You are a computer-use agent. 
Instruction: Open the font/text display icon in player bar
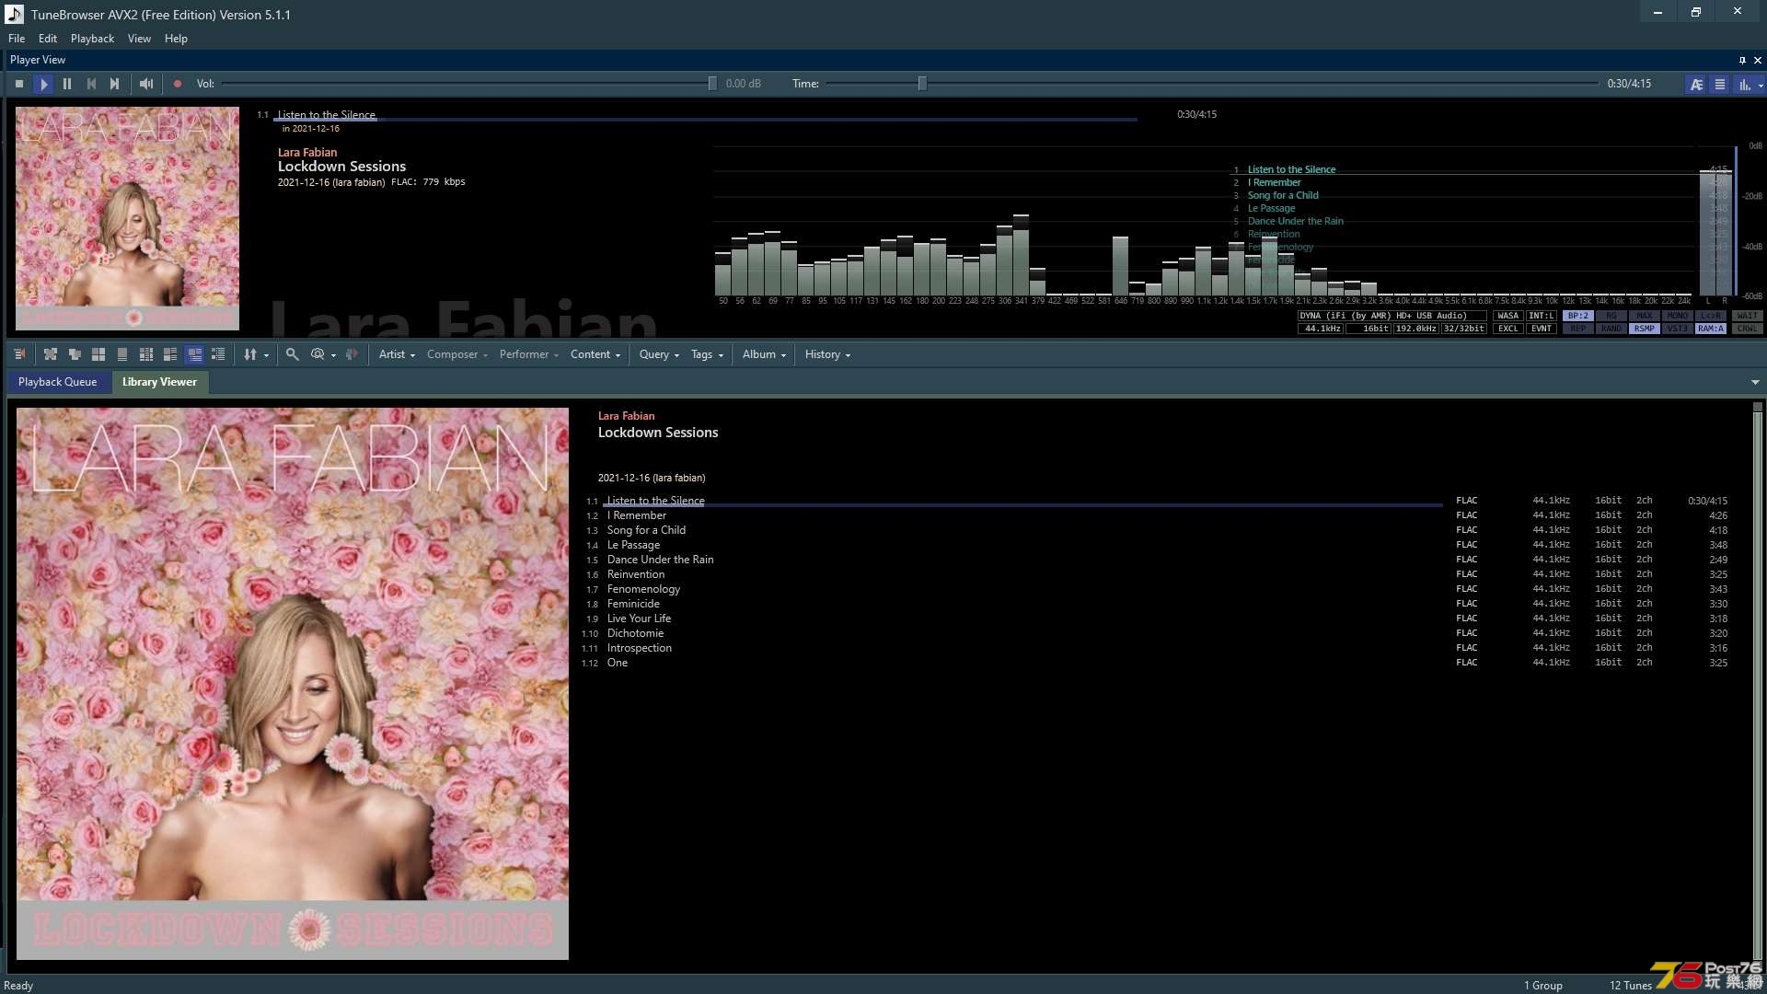[1696, 84]
